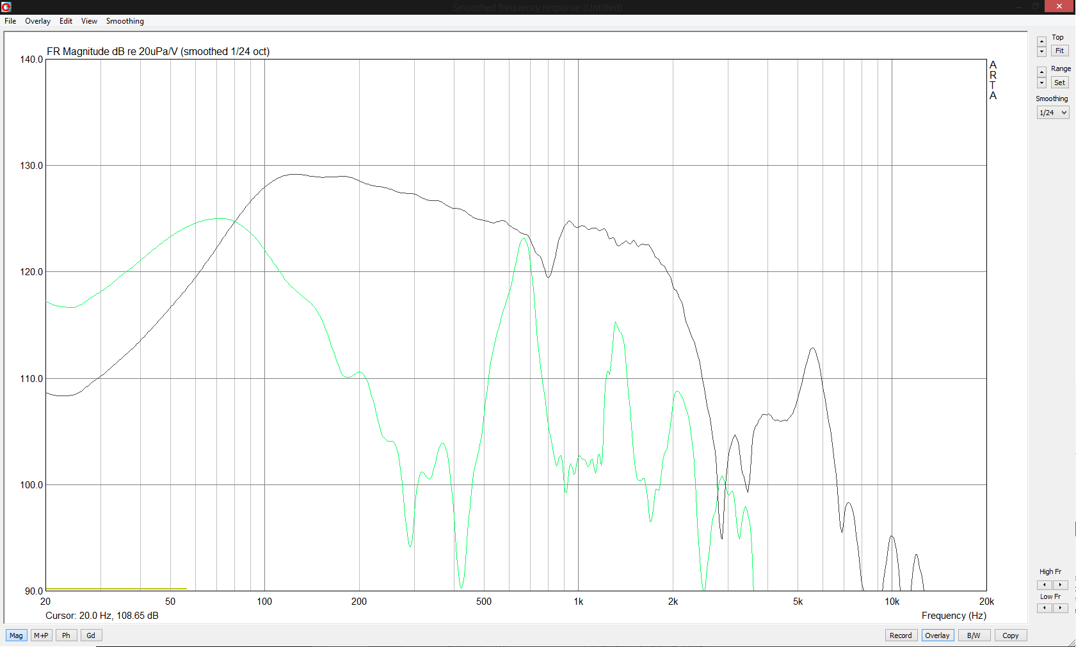Image resolution: width=1076 pixels, height=647 pixels.
Task: Toggle B/W display mode
Action: click(x=974, y=635)
